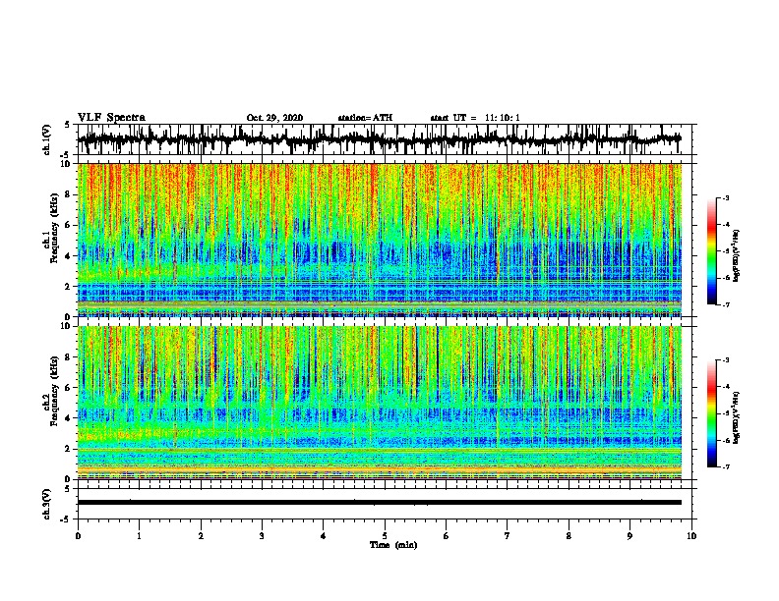This screenshot has width=779, height=601.
Task: Click the "5" tick on the ch.3(V) axis
Action: (67, 489)
